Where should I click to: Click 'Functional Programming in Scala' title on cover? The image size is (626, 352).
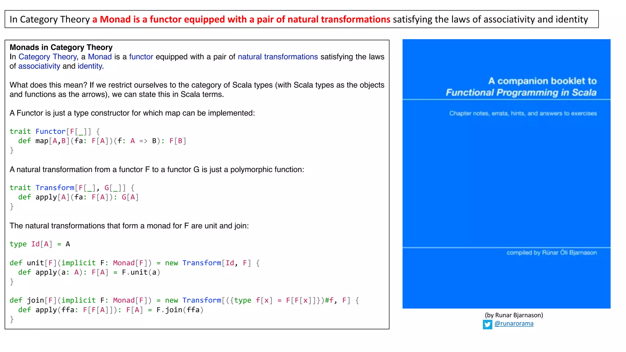[x=521, y=93]
